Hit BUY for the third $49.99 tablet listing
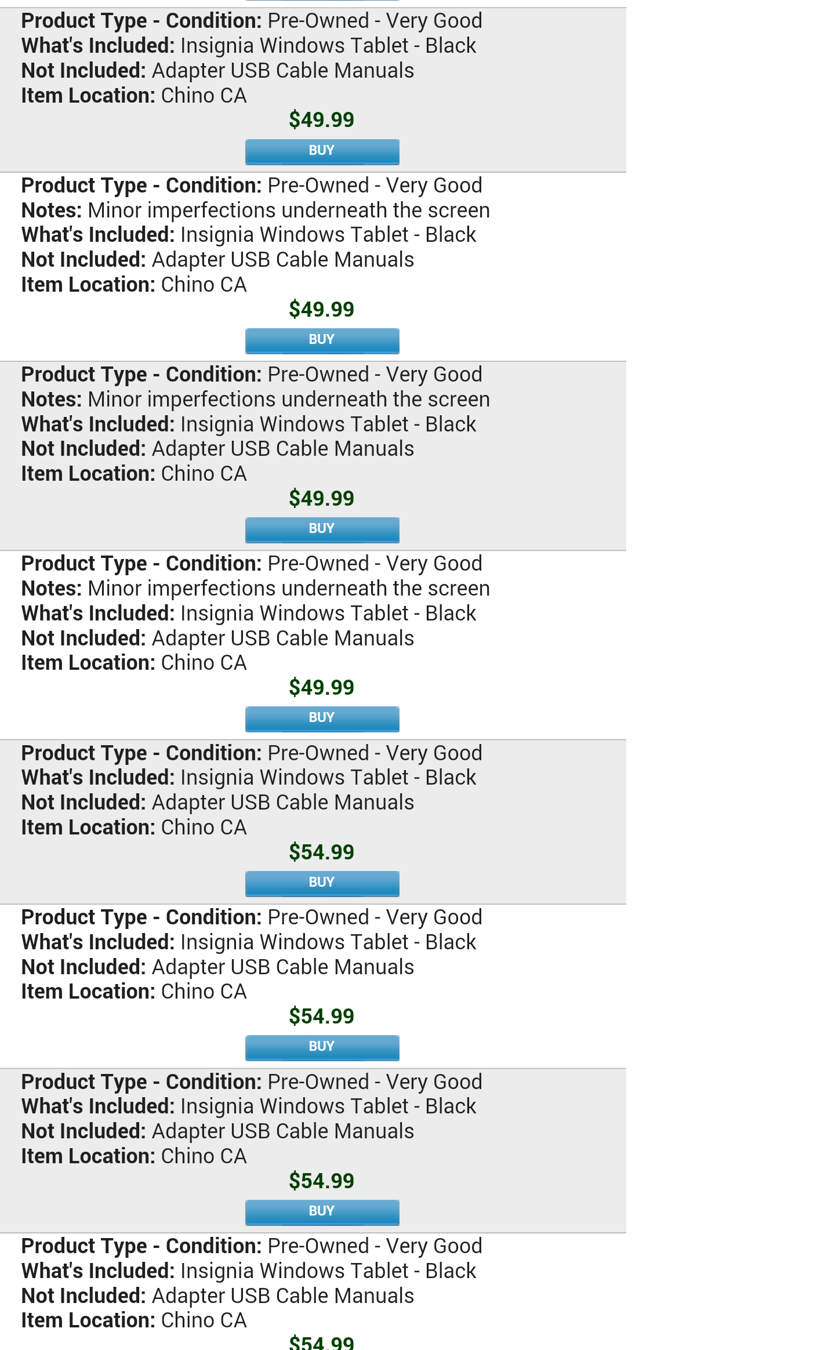 [x=322, y=529]
